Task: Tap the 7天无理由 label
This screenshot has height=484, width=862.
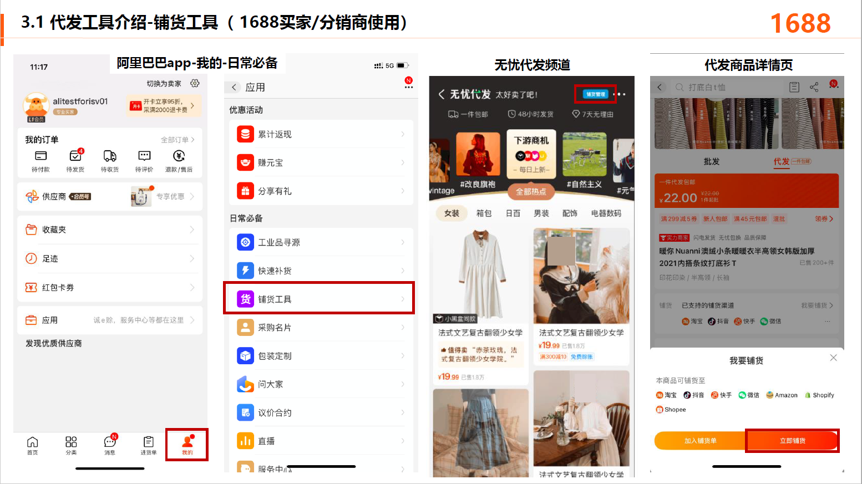Action: point(593,114)
